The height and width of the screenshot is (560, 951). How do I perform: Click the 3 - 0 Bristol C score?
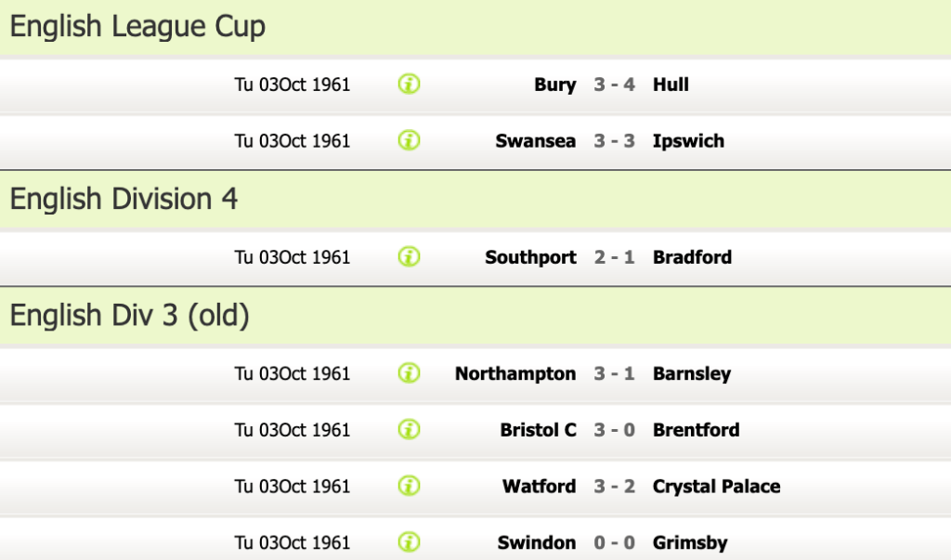click(x=615, y=430)
